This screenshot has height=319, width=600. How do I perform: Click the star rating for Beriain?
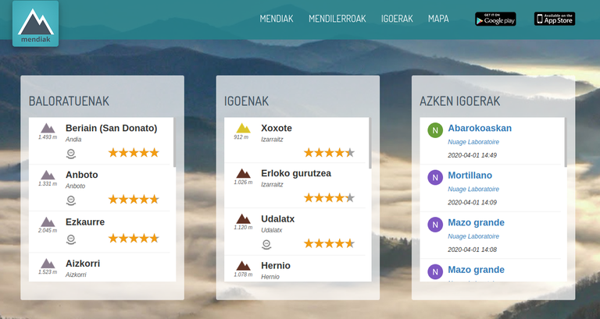[x=133, y=153]
